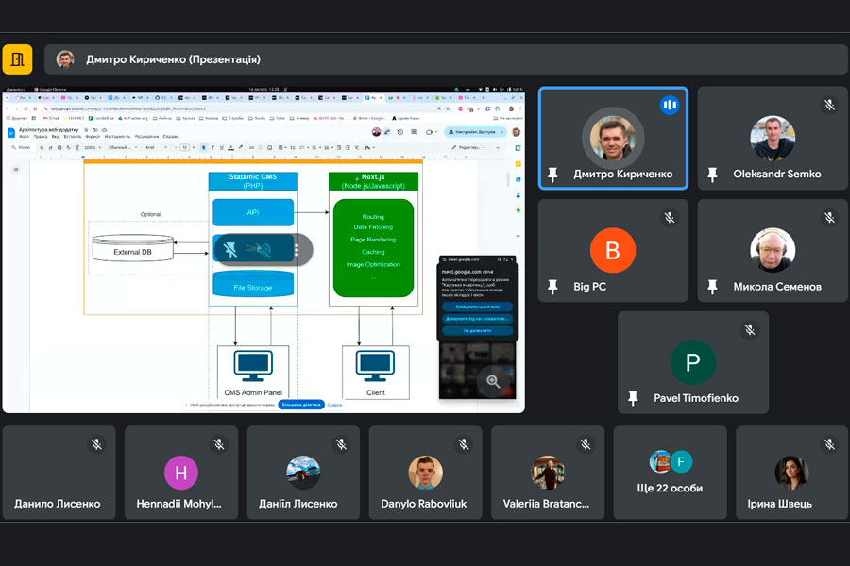Click muted mic icon on Микола Семенов tile

point(829,218)
